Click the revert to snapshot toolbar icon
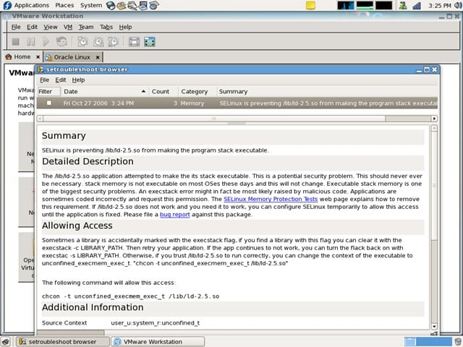 click(98, 42)
